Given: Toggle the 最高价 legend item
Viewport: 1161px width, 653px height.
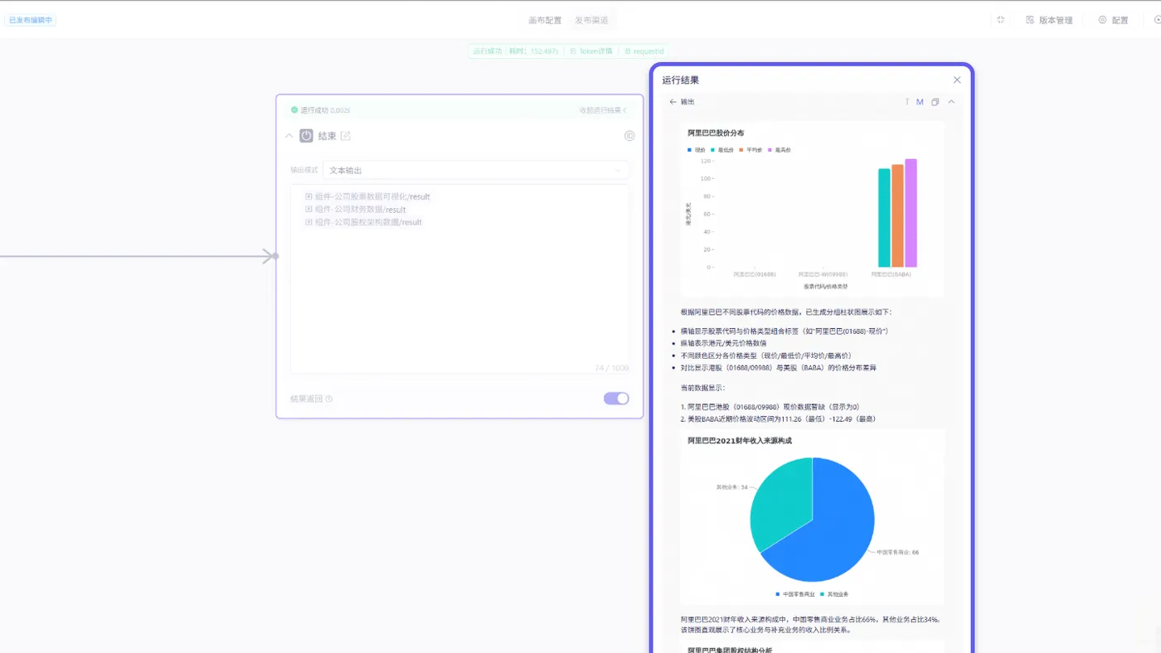Looking at the screenshot, I should pyautogui.click(x=779, y=150).
